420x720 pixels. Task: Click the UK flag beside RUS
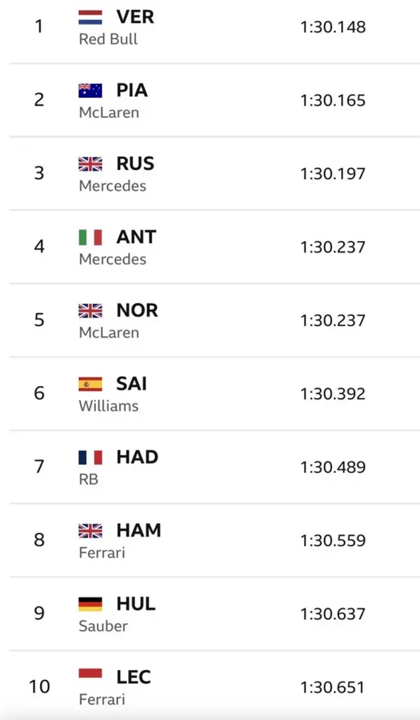pyautogui.click(x=90, y=164)
